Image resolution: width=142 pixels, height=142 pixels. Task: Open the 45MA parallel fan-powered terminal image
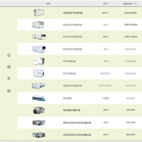point(39,135)
